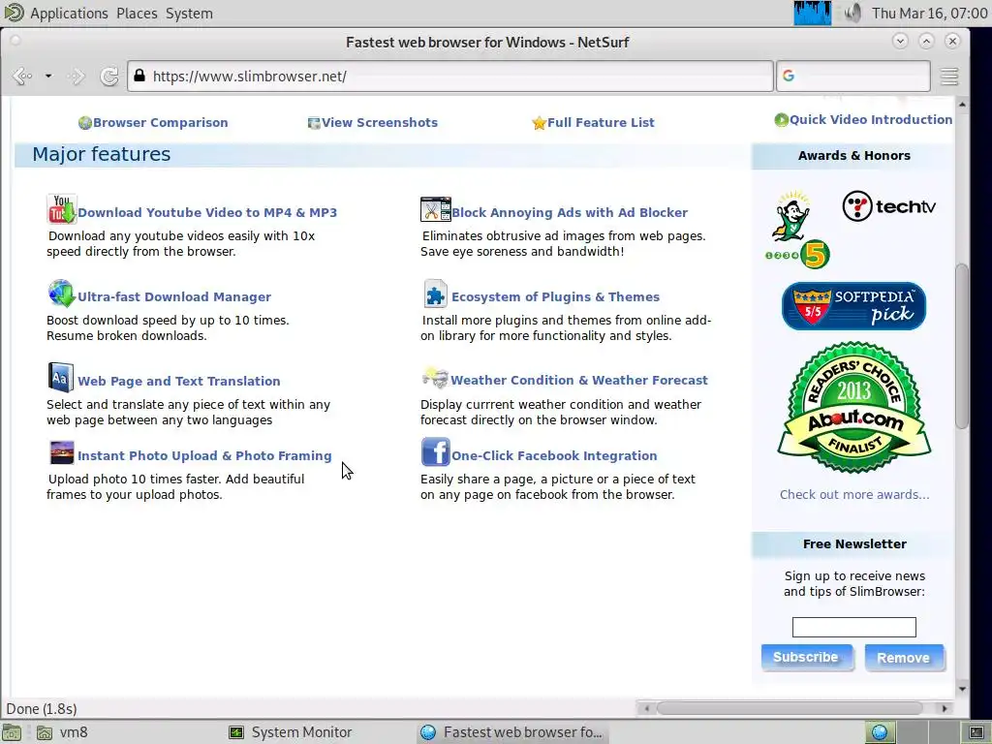This screenshot has width=992, height=744.
Task: Click the 'Major features' heading text
Action: 101,154
